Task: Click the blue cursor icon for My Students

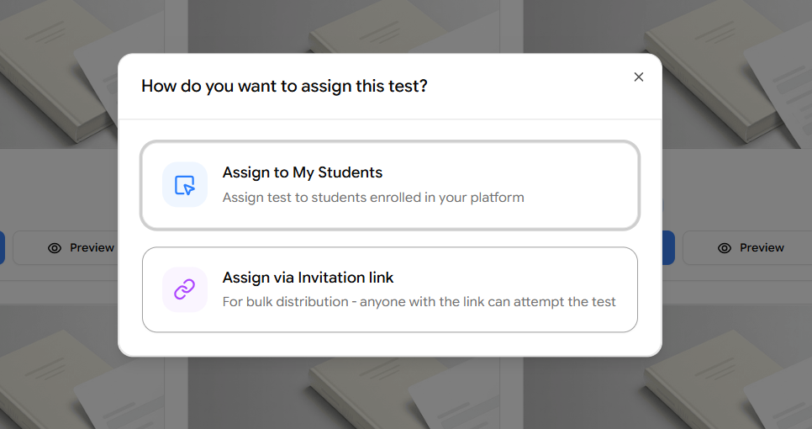Action: [x=184, y=185]
